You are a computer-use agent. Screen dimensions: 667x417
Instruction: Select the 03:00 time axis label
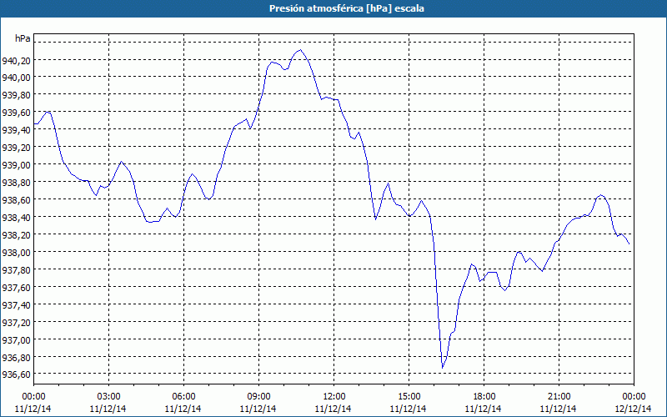tap(108, 397)
